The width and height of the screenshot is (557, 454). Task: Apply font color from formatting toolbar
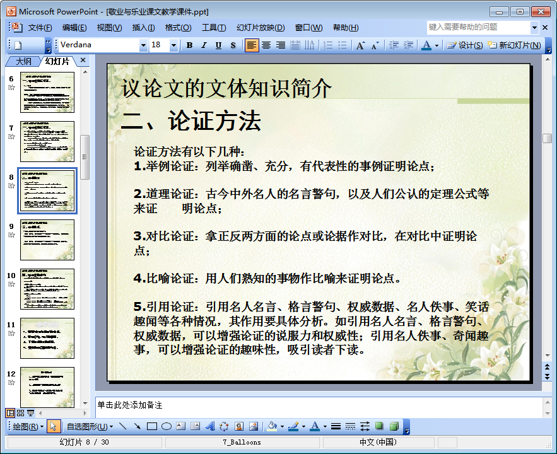click(426, 45)
